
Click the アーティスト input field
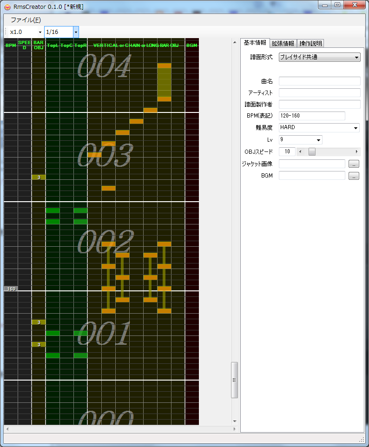(319, 92)
